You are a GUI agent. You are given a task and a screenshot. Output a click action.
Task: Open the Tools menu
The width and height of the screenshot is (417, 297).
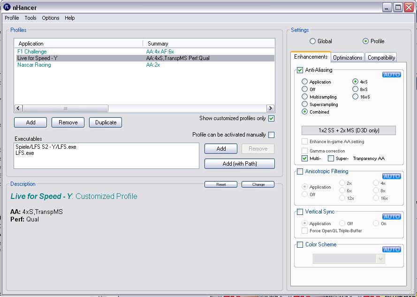click(x=30, y=18)
